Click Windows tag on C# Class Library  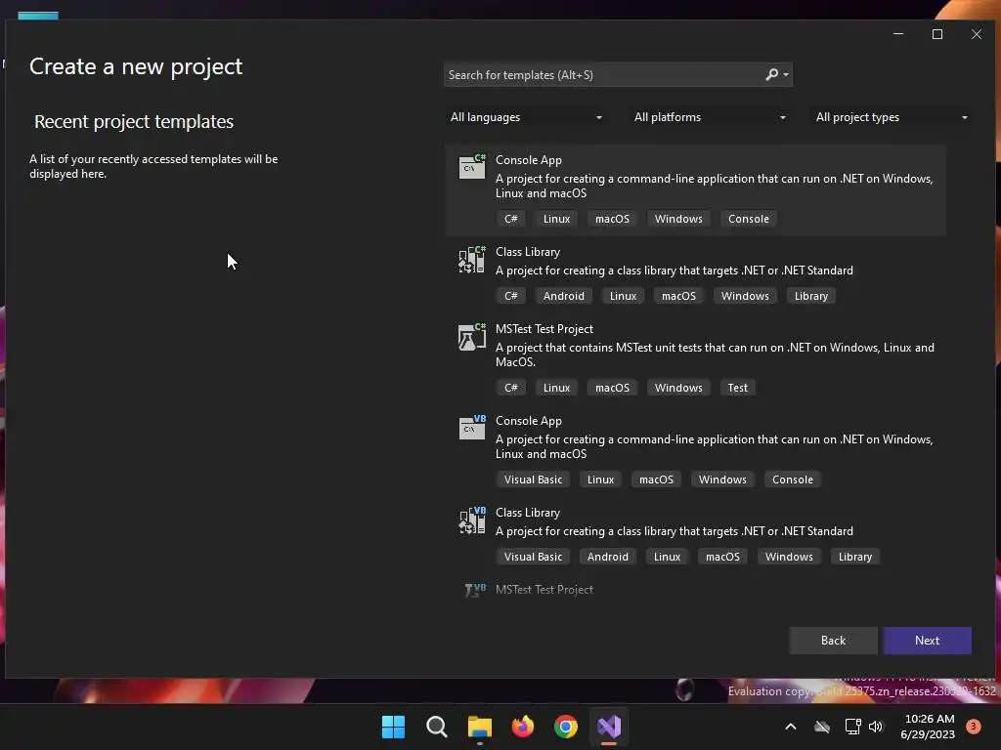745,296
